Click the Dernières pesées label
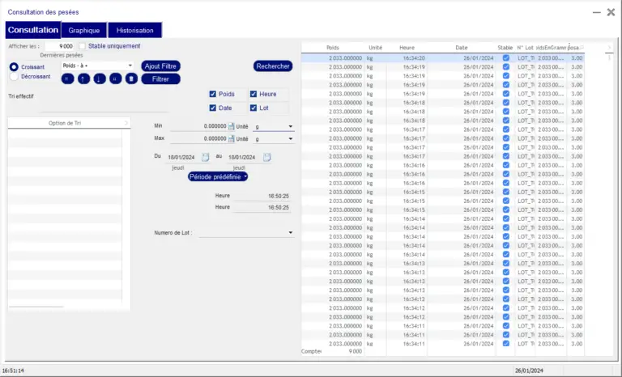 (x=62, y=55)
